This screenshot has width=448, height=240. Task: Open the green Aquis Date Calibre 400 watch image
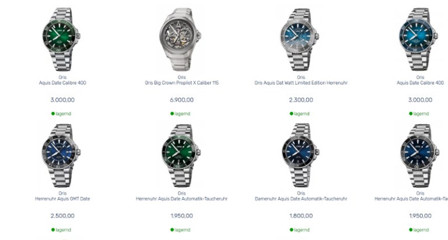(62, 40)
